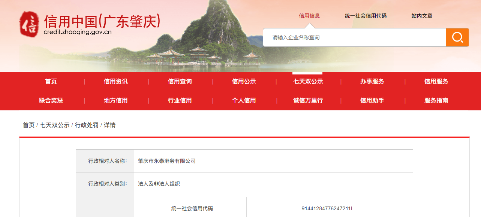The height and width of the screenshot is (217, 481).
Task: Go to 首页 via the breadcrumb
Action: click(28, 125)
